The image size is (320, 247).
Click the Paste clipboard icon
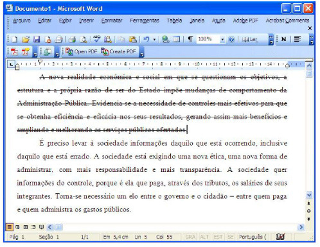coord(133,39)
